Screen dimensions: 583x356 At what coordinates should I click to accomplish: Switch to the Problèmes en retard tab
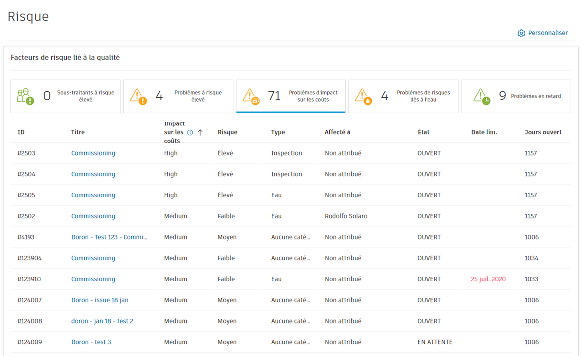coord(516,96)
